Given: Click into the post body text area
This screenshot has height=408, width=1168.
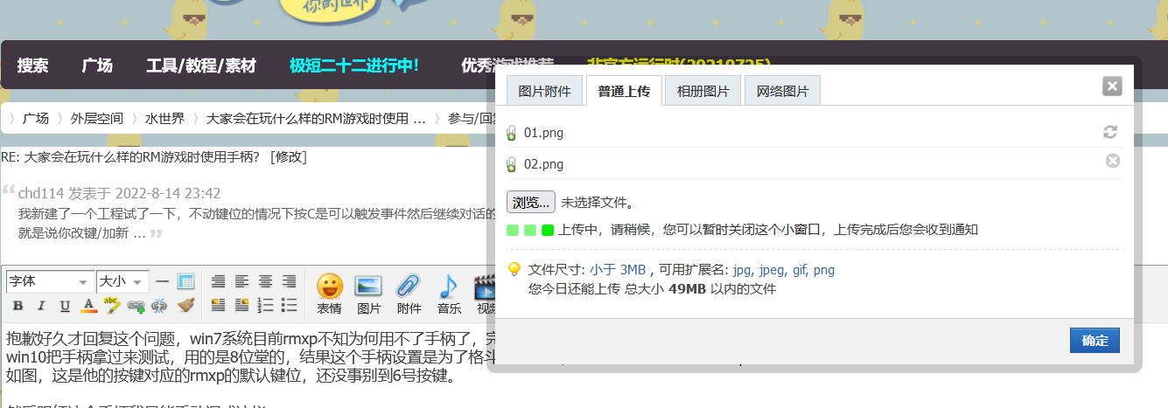Looking at the screenshot, I should [245, 367].
